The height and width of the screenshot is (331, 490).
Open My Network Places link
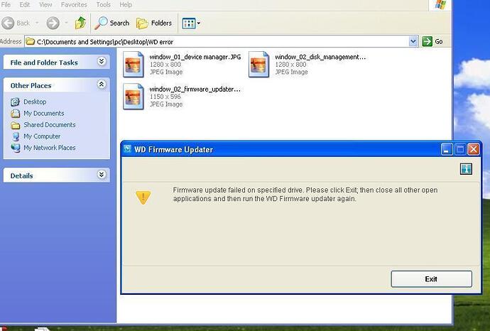pos(50,148)
